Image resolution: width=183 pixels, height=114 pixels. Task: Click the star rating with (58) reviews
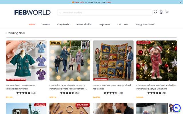(70, 93)
